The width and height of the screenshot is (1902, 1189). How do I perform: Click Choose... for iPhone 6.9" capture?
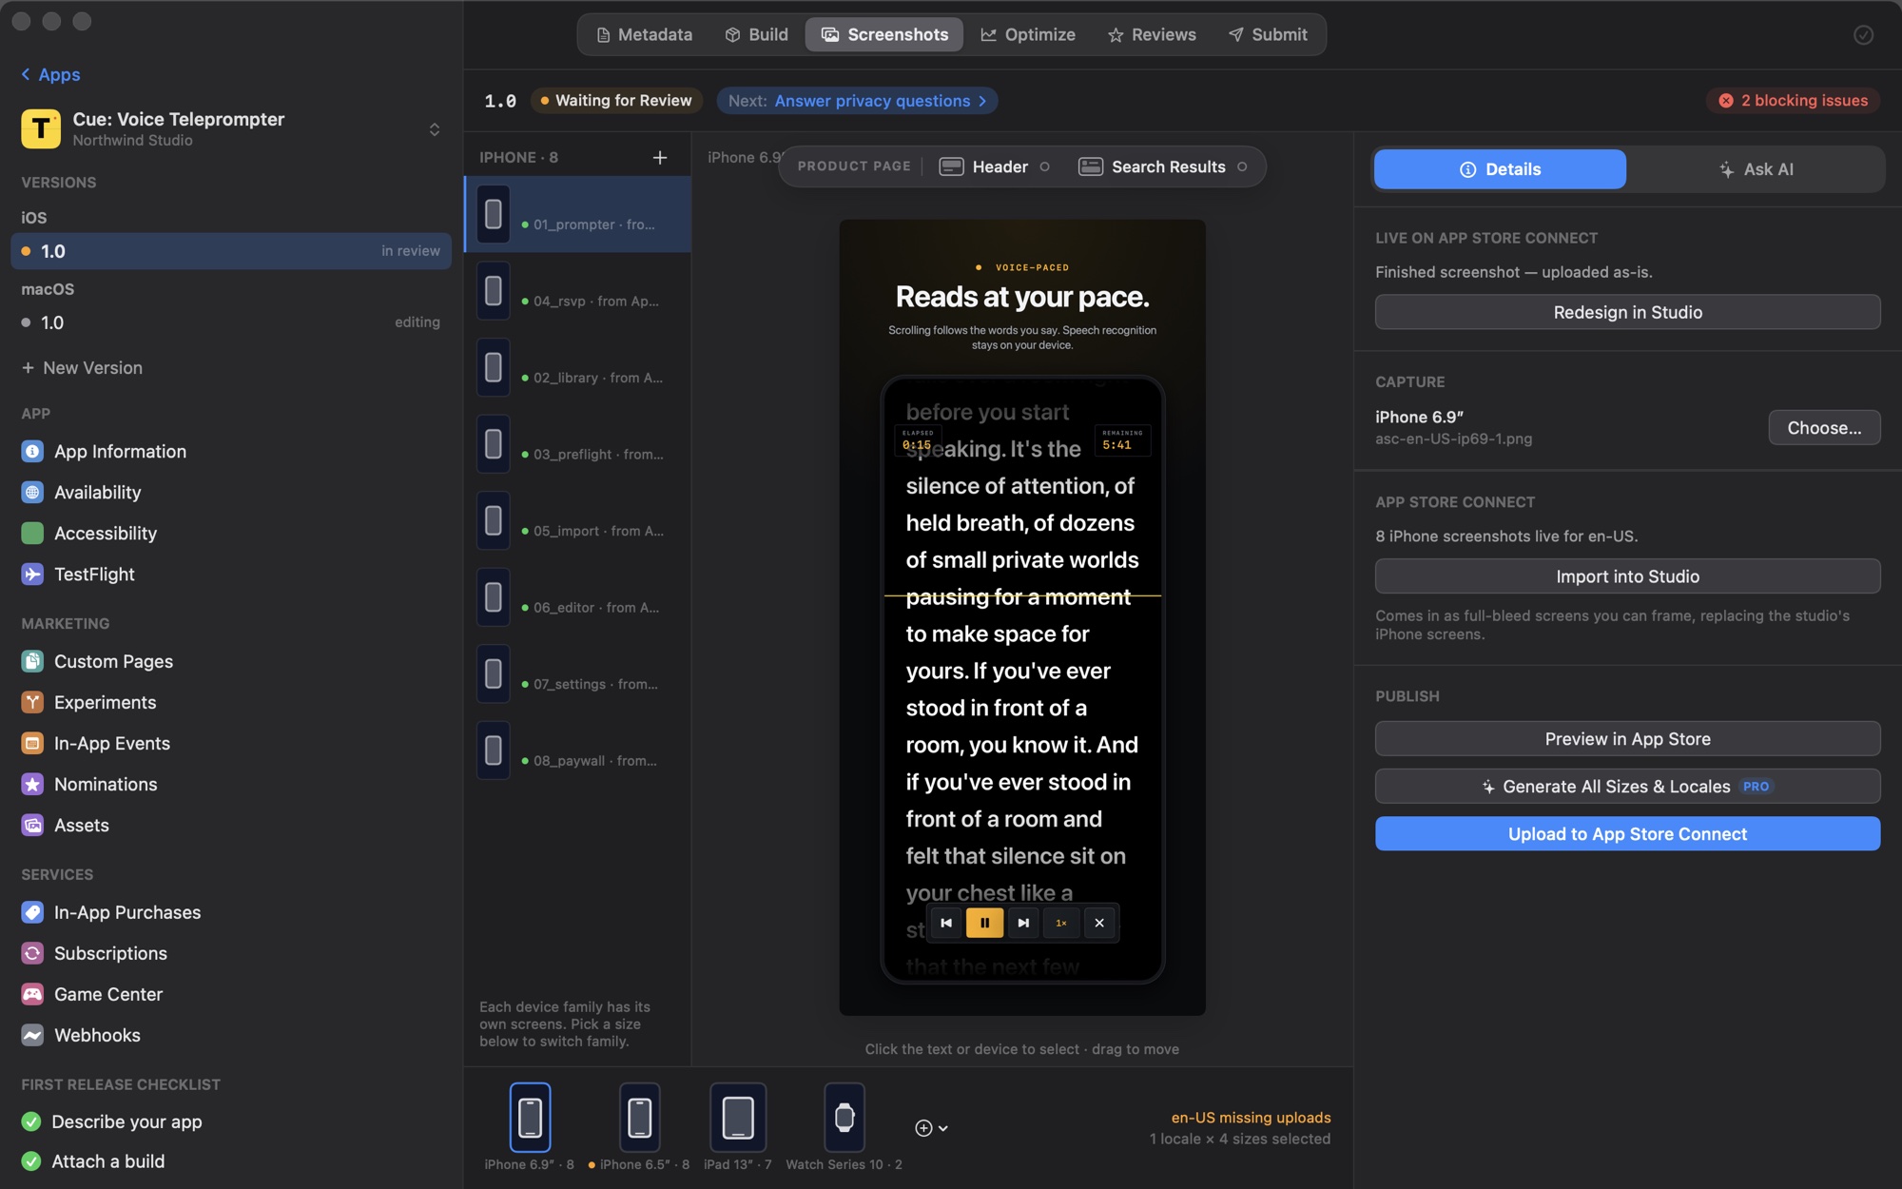click(1824, 428)
